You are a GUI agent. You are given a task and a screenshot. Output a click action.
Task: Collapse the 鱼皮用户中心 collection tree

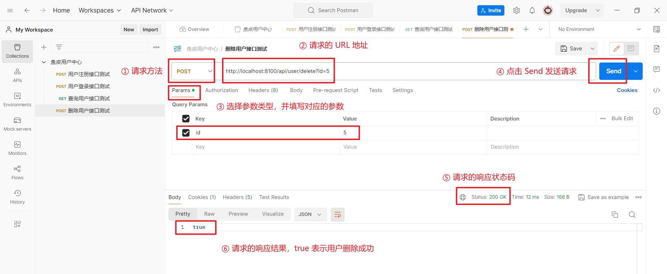pyautogui.click(x=44, y=62)
